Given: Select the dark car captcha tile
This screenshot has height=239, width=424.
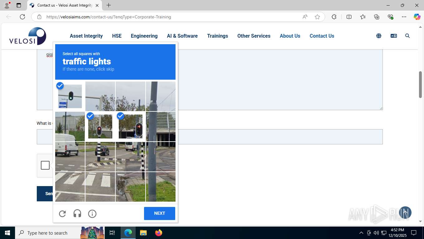Looking at the screenshot, I should [100, 157].
